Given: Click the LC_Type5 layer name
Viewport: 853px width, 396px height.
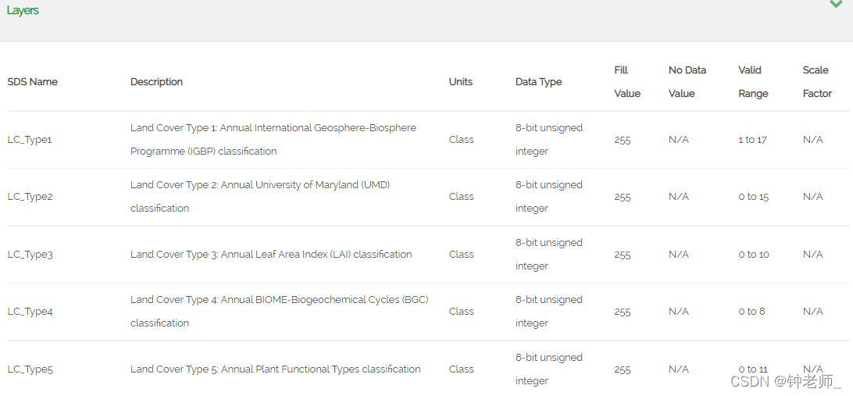Looking at the screenshot, I should pos(30,369).
